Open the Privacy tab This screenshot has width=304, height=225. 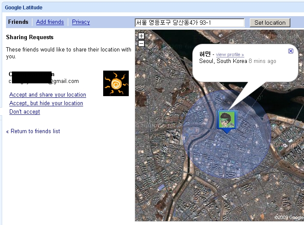coord(81,22)
